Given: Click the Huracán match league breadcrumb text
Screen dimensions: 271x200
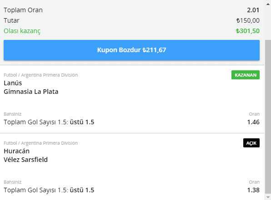Looking at the screenshot, I should (x=40, y=143).
